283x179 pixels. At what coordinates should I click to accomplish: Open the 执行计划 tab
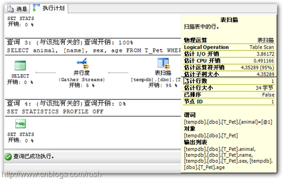point(49,8)
